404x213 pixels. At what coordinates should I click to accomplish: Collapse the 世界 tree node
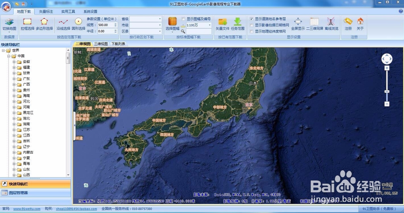click(x=3, y=50)
